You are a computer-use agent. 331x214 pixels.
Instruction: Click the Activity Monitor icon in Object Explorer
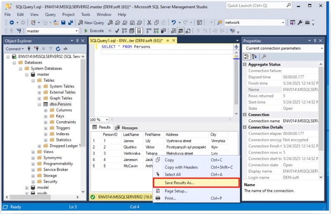(x=65, y=49)
